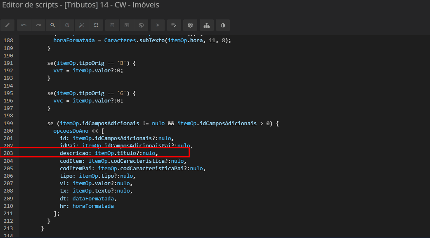Click the trash delete script icon

(112, 25)
